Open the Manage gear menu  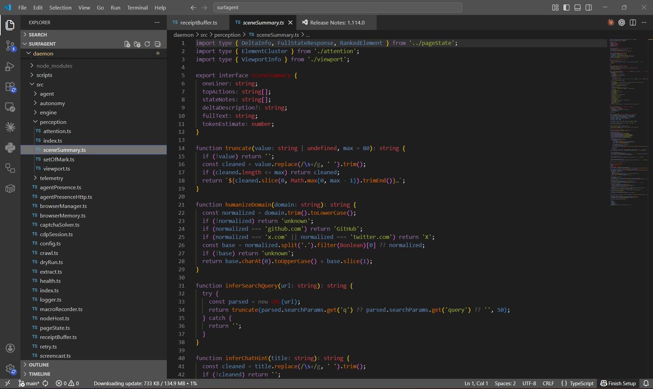tap(10, 368)
